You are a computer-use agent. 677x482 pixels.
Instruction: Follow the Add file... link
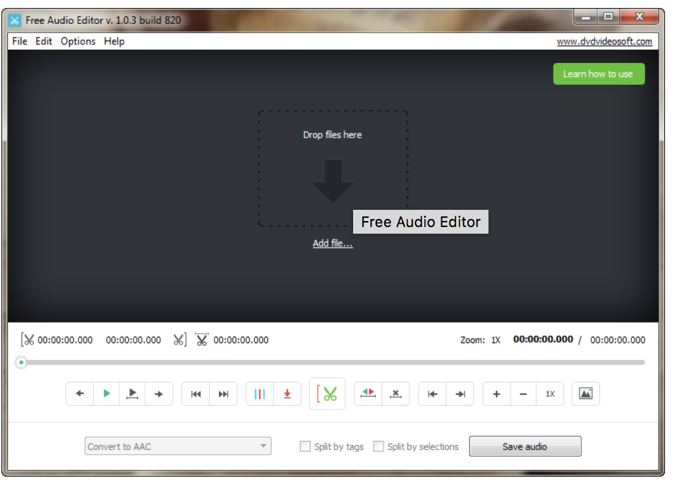[x=333, y=243]
